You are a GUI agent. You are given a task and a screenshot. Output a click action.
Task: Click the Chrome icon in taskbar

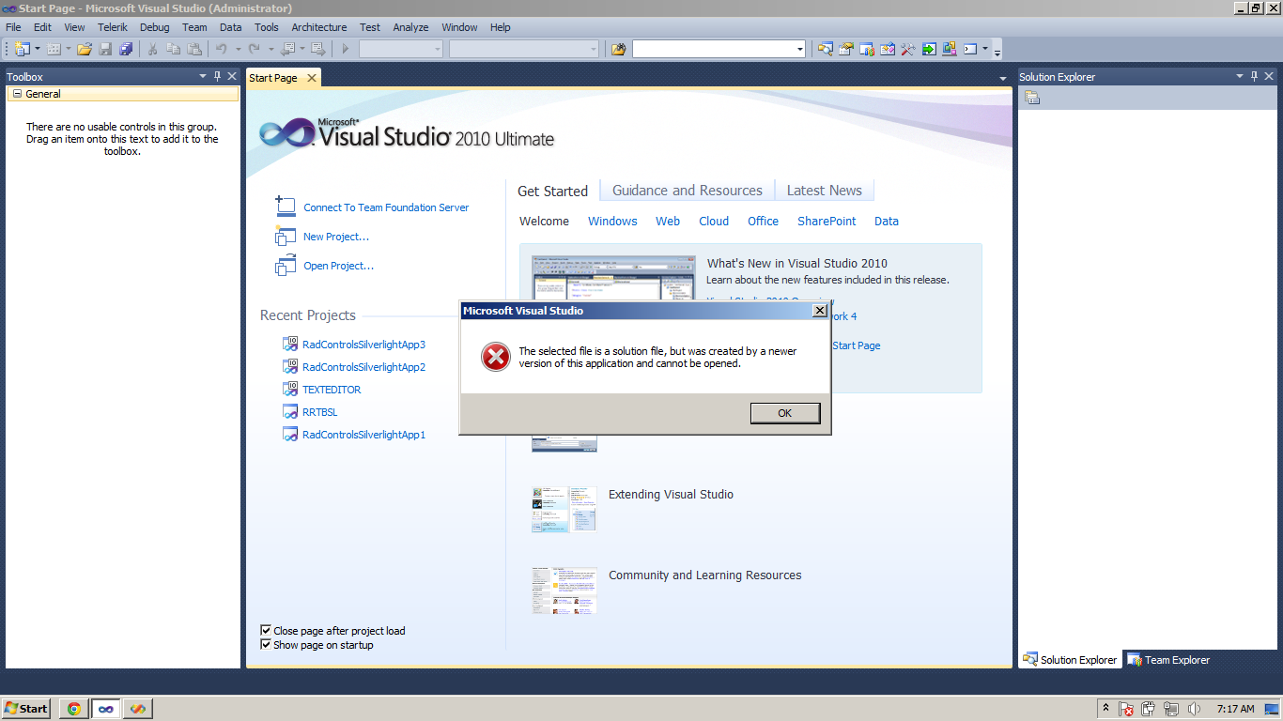tap(73, 709)
